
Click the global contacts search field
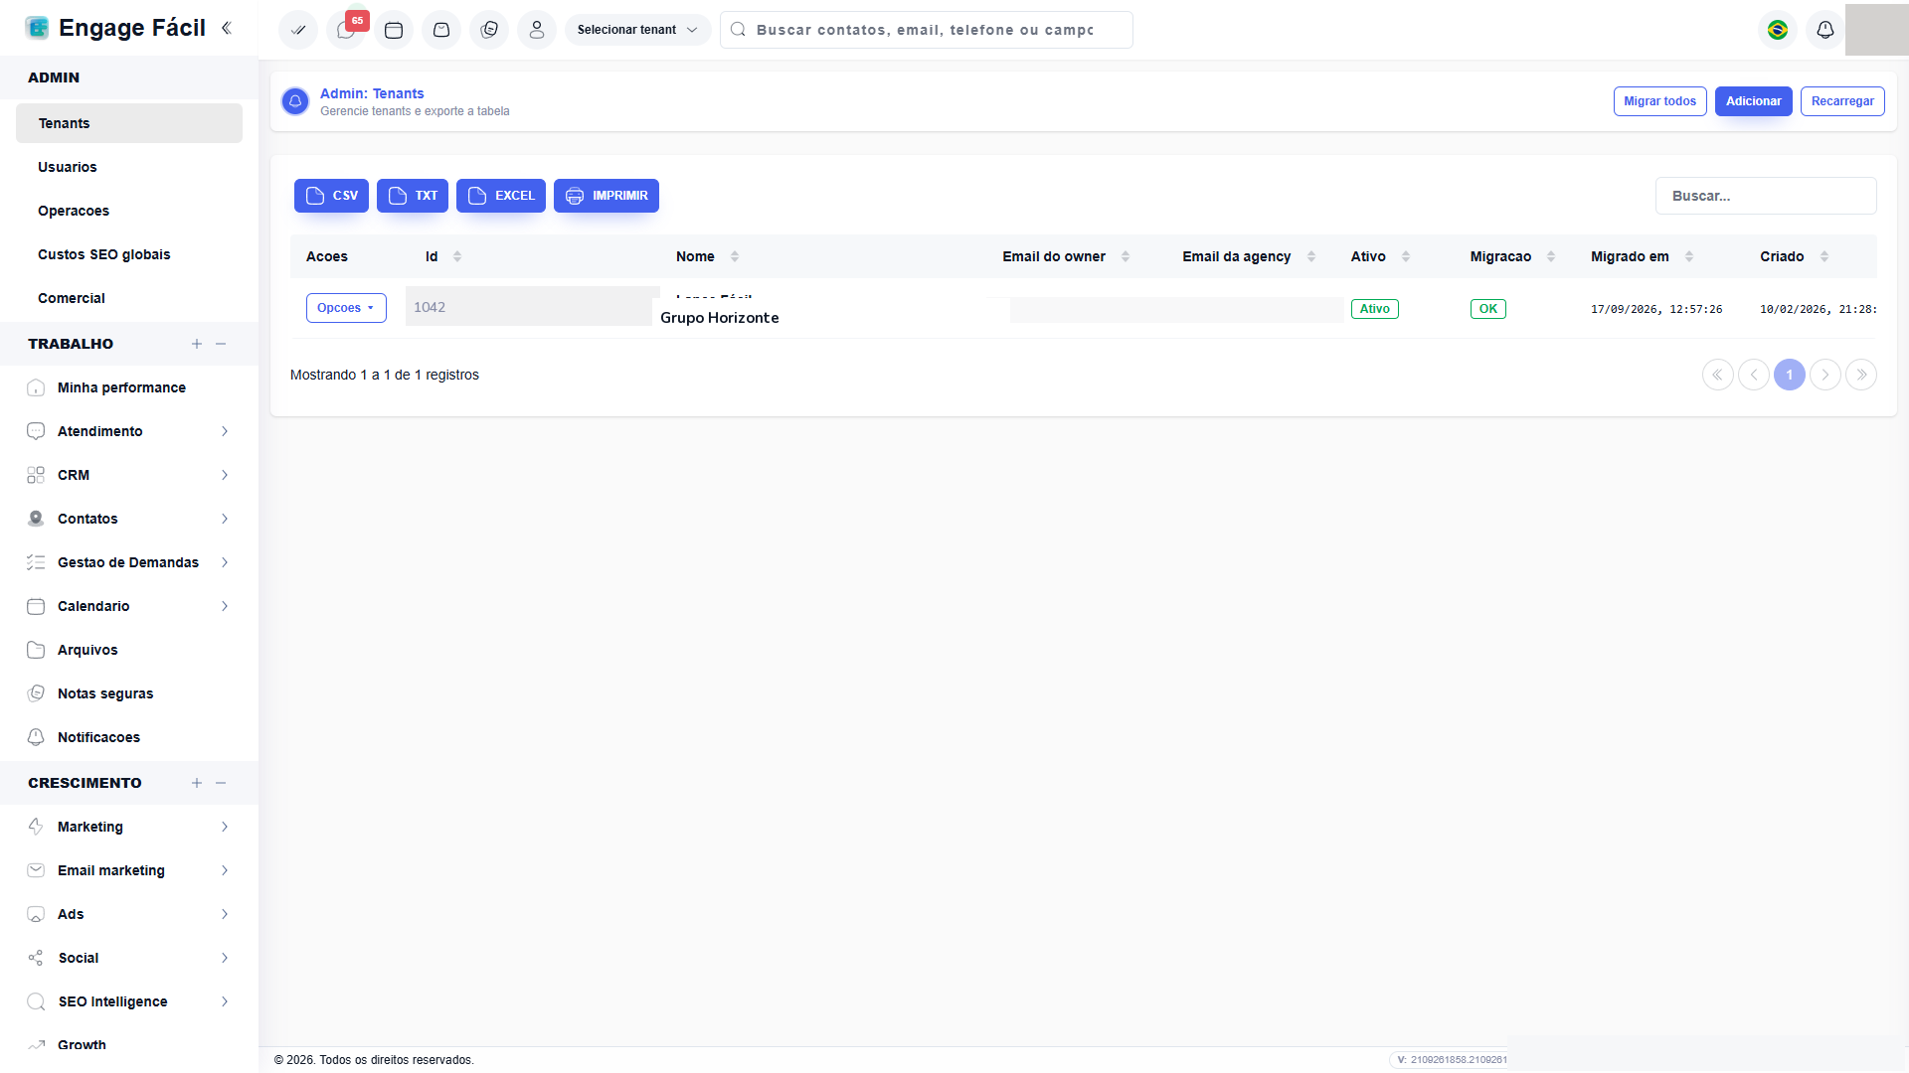926,30
